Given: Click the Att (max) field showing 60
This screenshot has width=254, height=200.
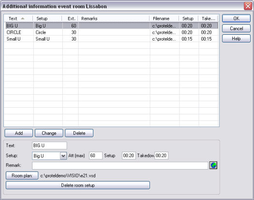Looking at the screenshot, I should [96, 156].
